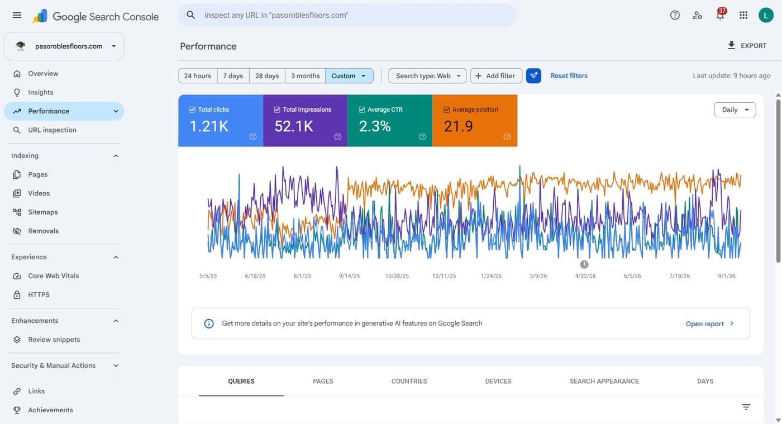Collapse the Enhancements section
This screenshot has height=424, width=782.
[x=116, y=321]
